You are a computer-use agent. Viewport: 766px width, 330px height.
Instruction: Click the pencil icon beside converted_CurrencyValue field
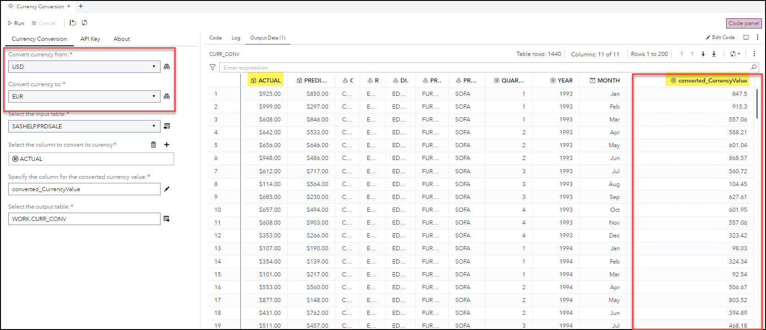pos(167,189)
